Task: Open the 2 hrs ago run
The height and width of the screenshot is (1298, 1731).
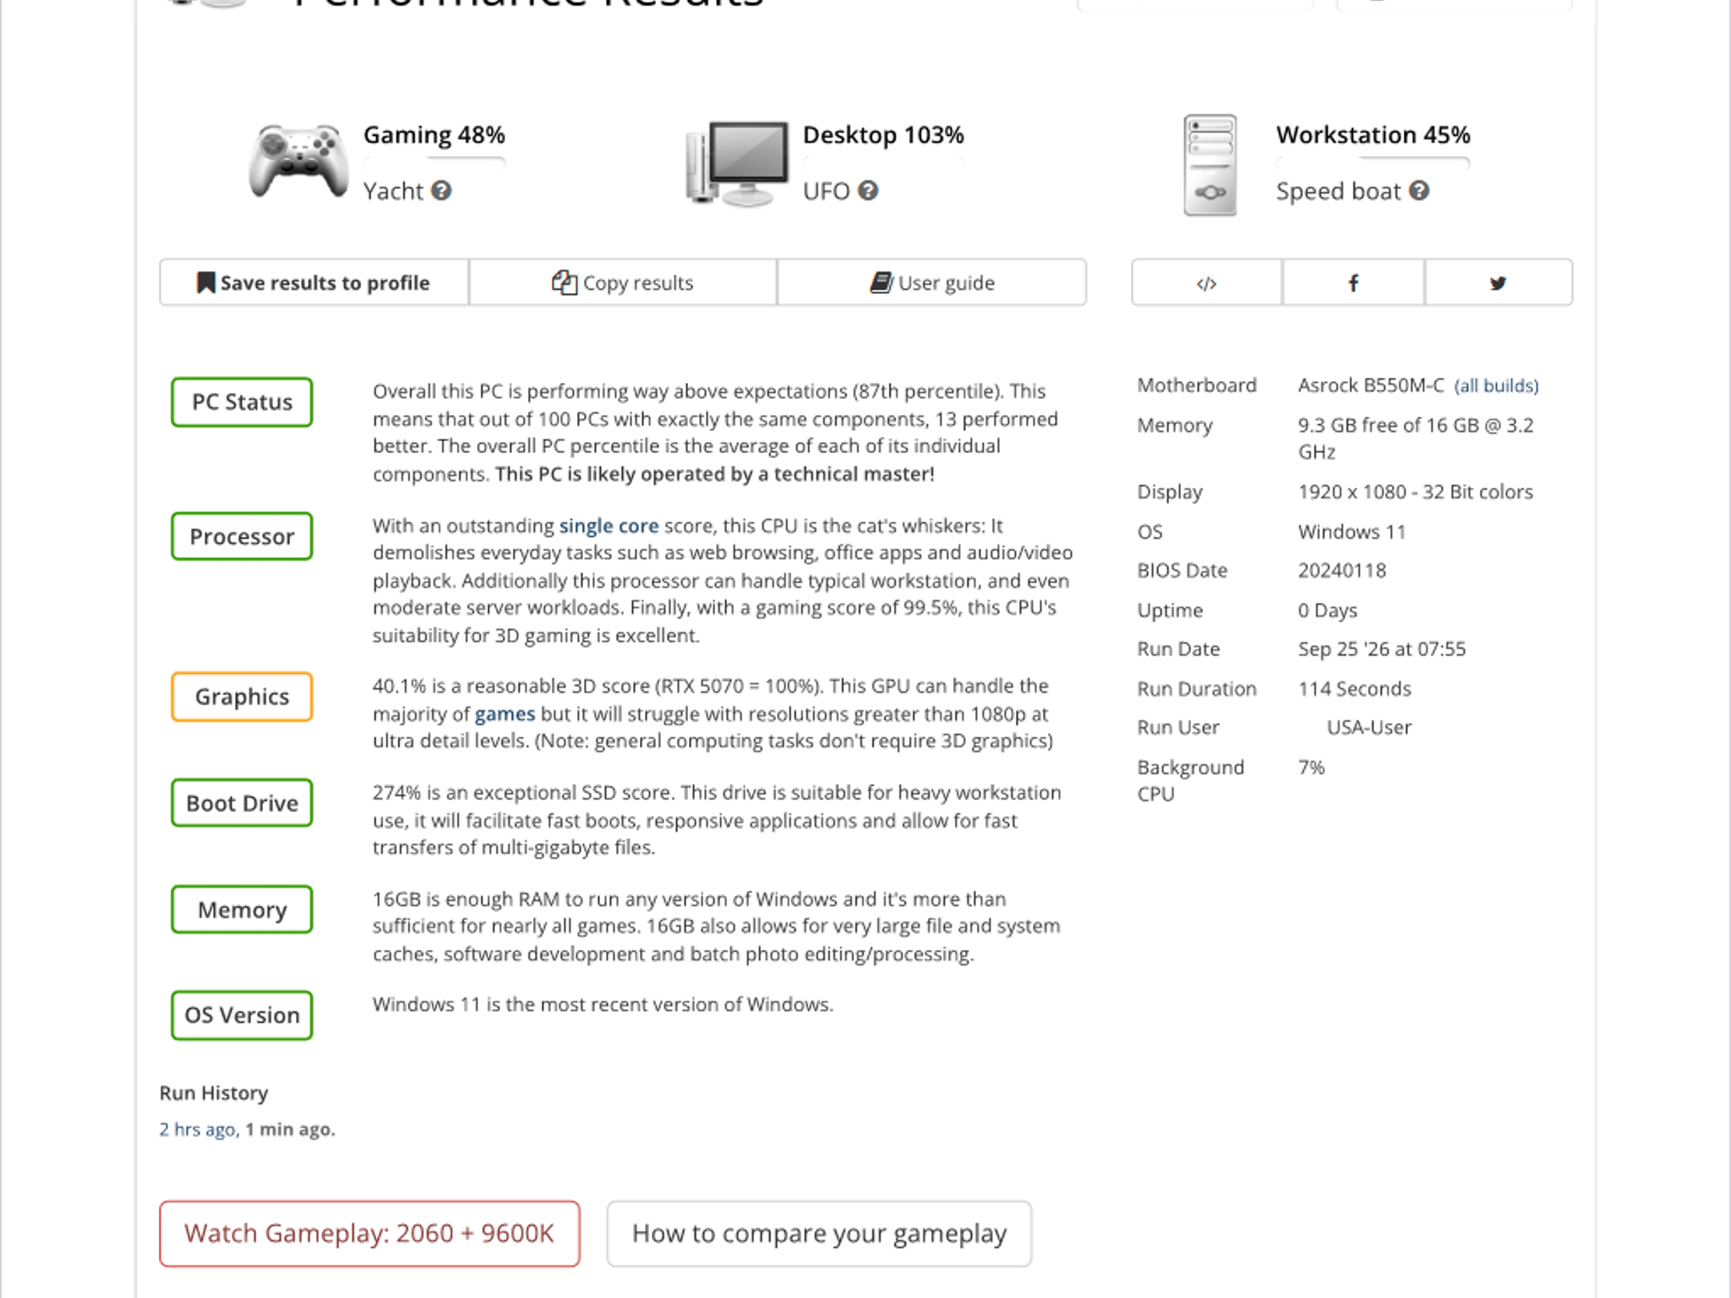Action: (198, 1130)
